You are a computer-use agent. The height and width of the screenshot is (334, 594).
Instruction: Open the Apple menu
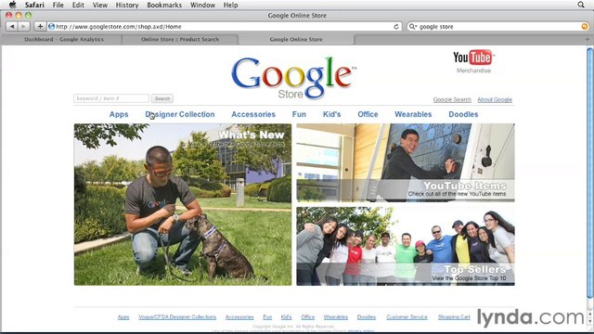click(12, 5)
